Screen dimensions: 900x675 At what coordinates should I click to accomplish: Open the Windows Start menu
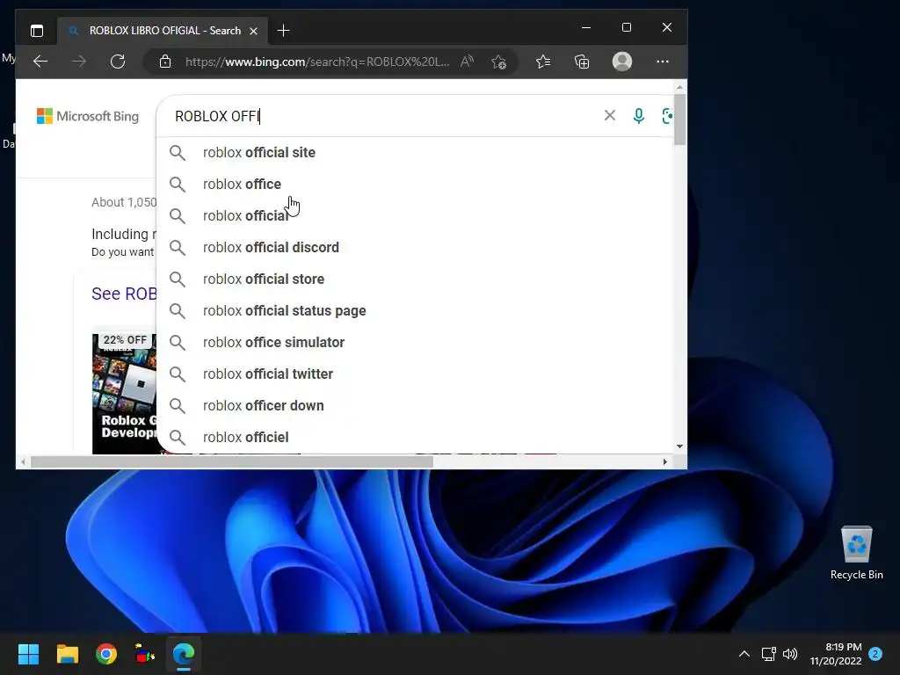(28, 654)
